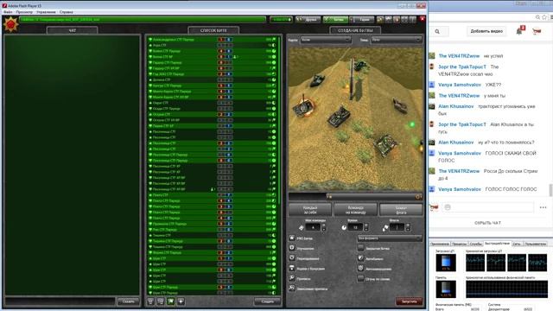This screenshot has height=311, width=553.
Task: Click the second small toolbar icon after Гараж
Action: pyautogui.click(x=388, y=19)
